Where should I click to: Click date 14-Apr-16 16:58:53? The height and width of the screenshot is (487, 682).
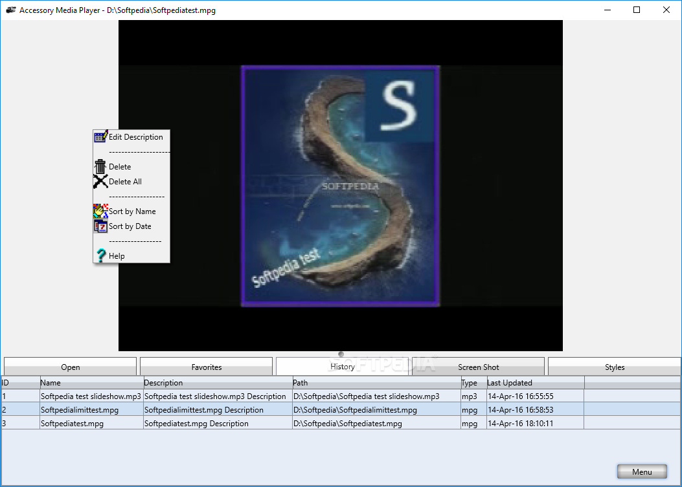tap(536, 409)
